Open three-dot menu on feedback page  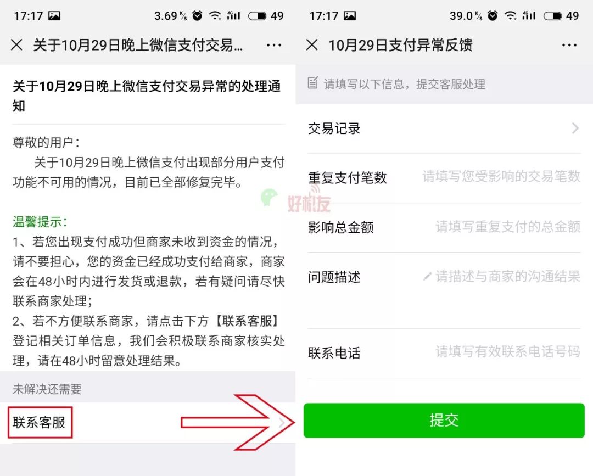click(569, 46)
